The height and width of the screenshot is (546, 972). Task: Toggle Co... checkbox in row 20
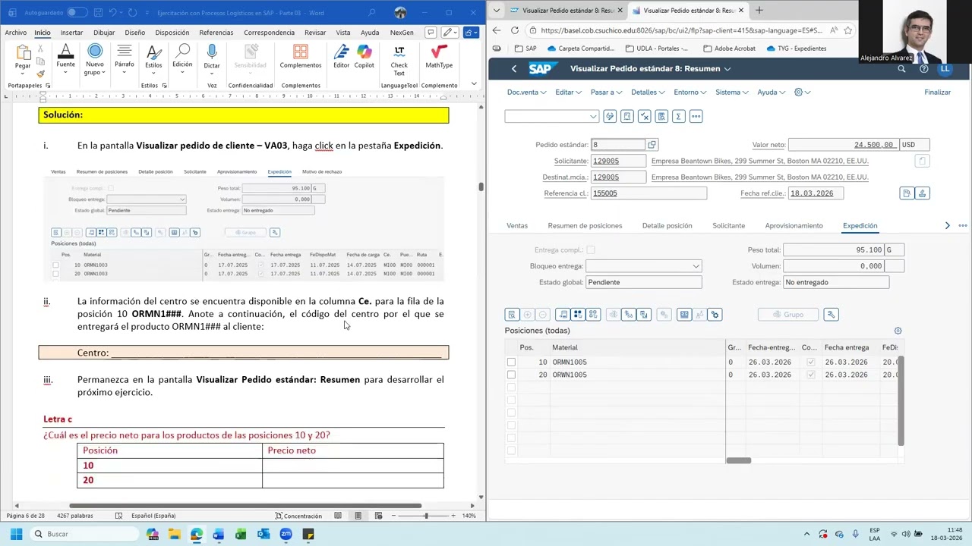[810, 375]
